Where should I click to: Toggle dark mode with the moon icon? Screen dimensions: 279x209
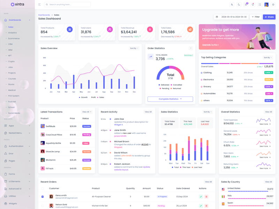[239, 5]
